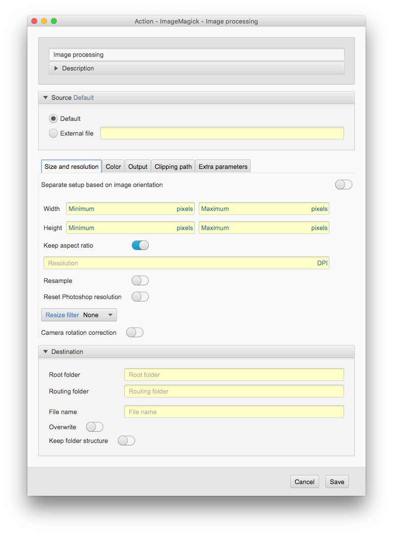393x535 pixels.
Task: Select the Default source radio button
Action: coord(53,118)
